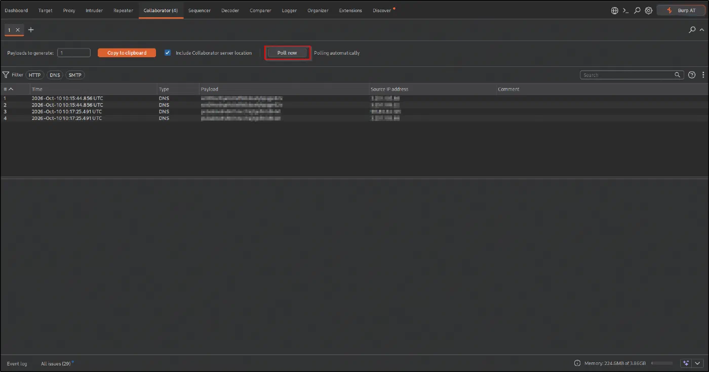The image size is (709, 372).
Task: Click the Poll now button
Action: pyautogui.click(x=287, y=53)
